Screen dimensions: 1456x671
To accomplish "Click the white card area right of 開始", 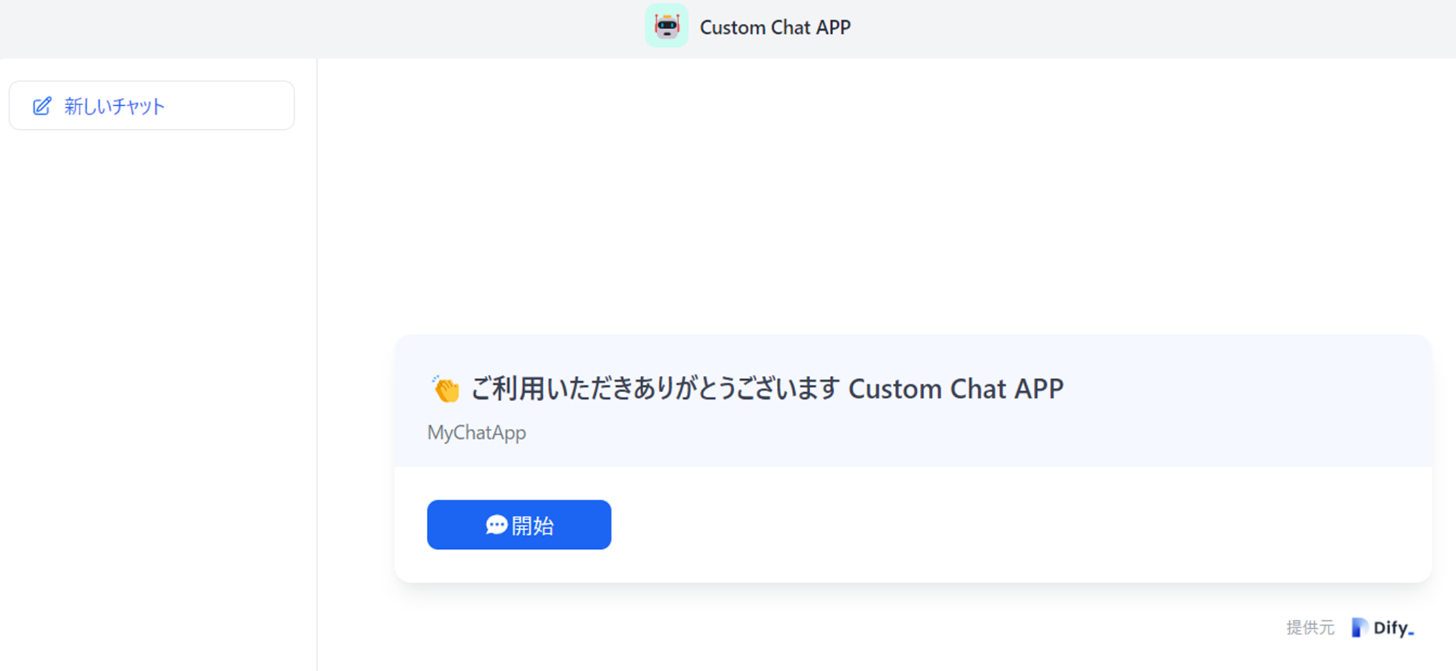I will click(1018, 524).
